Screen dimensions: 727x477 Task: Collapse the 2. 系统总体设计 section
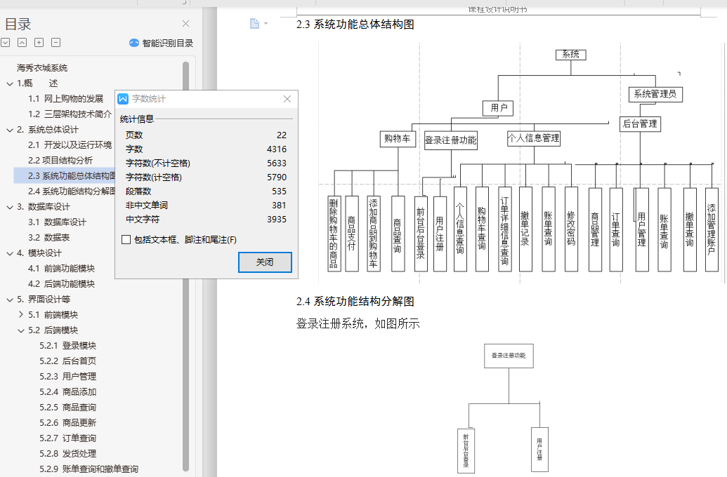tap(10, 130)
